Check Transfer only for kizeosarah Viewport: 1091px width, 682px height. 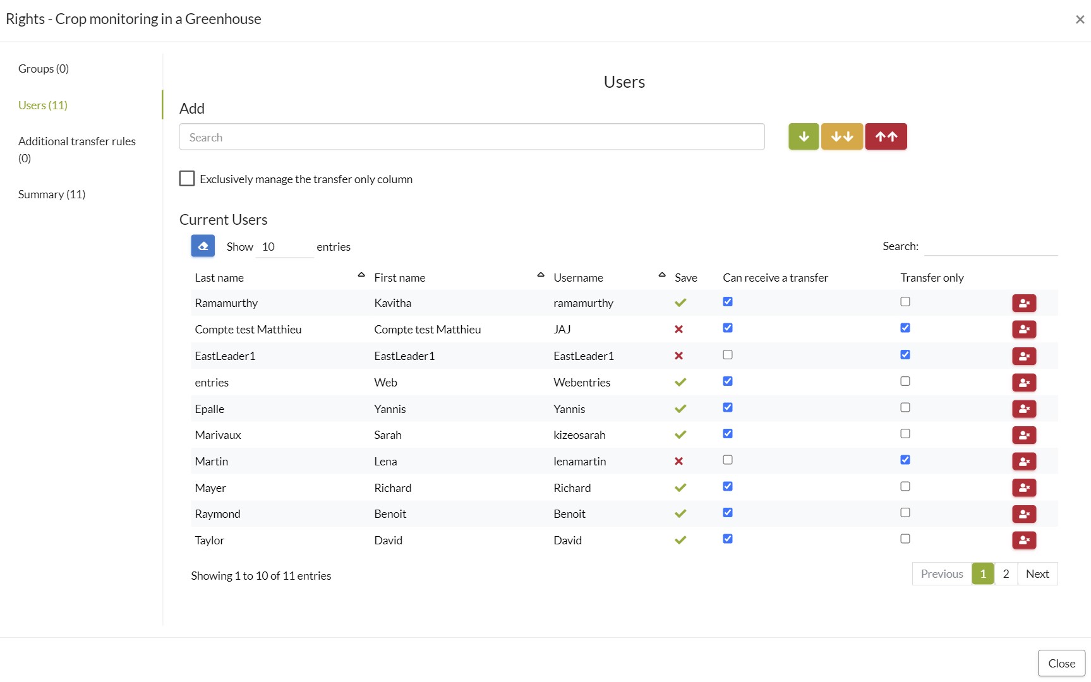pos(905,434)
